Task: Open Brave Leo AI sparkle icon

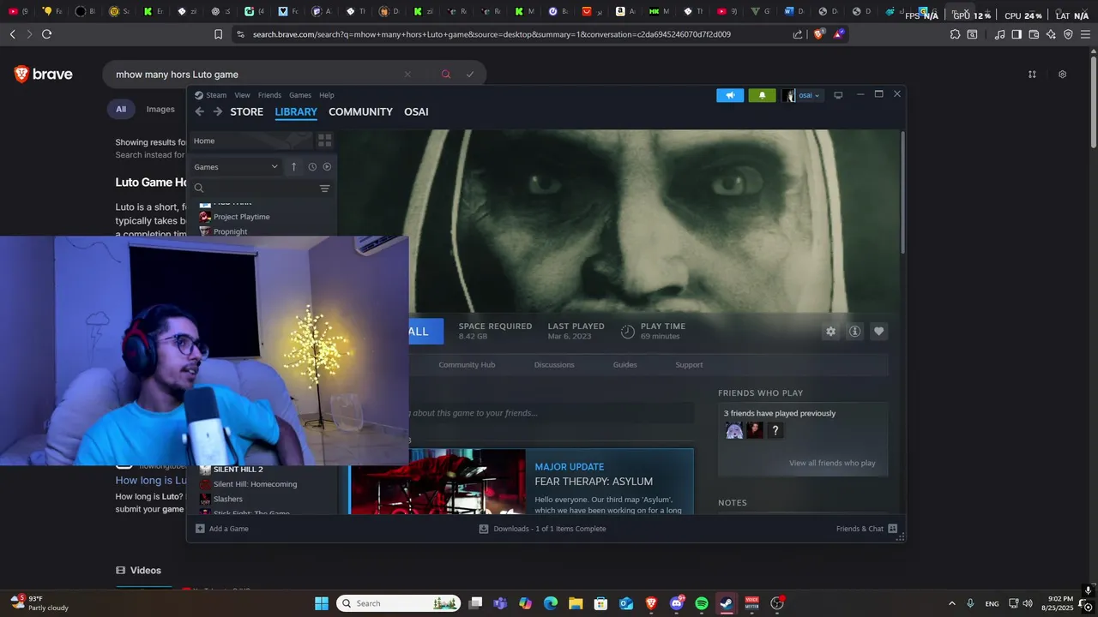Action: pos(1051,34)
